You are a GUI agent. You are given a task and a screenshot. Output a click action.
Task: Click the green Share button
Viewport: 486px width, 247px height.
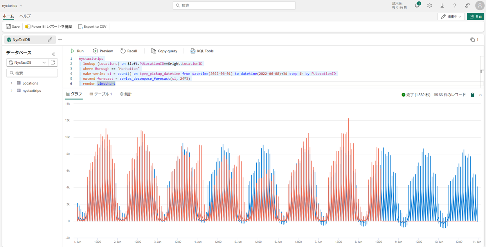coord(475,16)
